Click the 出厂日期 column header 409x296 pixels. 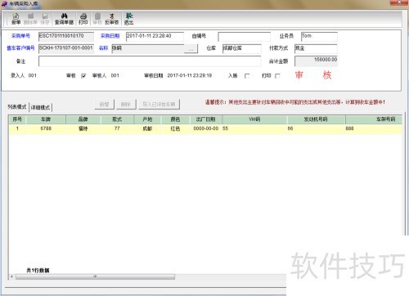205,119
